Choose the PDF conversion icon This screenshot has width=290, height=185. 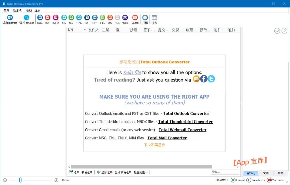click(x=47, y=18)
